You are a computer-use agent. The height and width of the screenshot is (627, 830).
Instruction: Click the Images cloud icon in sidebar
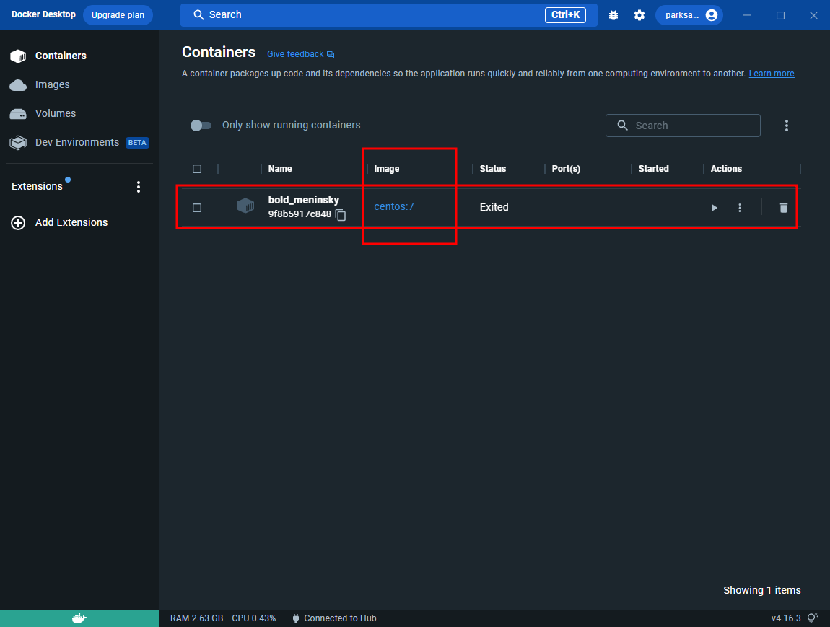pyautogui.click(x=18, y=85)
